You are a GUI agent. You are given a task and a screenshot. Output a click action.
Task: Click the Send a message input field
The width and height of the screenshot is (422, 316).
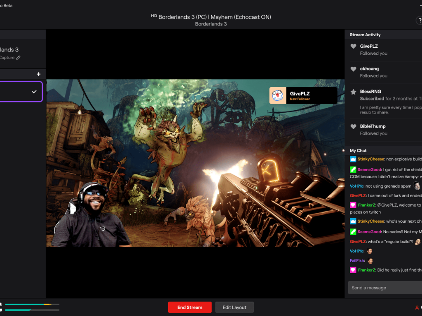coord(383,288)
